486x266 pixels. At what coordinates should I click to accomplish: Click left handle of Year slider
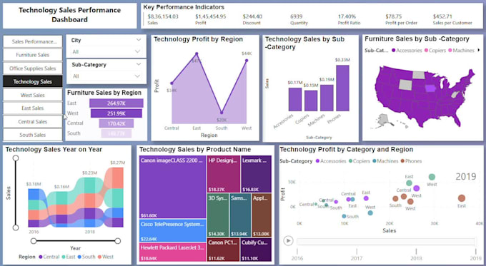[x=34, y=240]
